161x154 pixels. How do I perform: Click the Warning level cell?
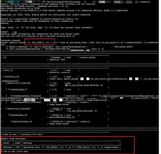(7, 147)
